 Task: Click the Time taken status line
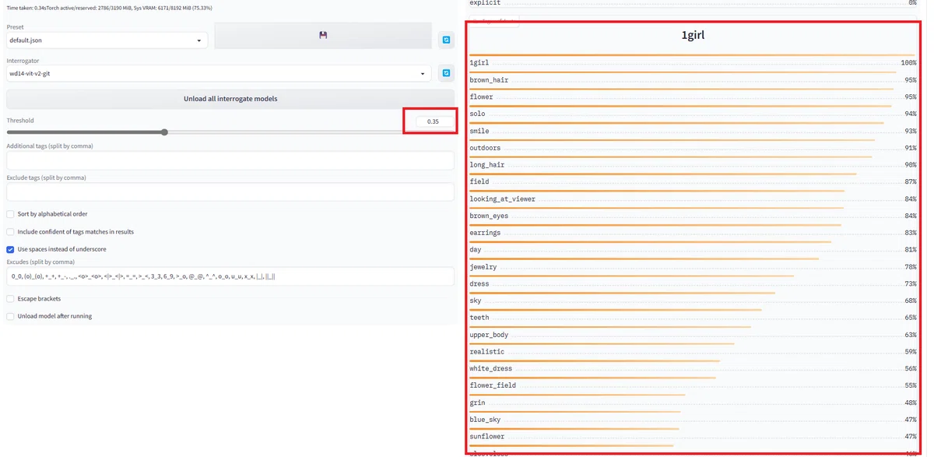point(109,8)
